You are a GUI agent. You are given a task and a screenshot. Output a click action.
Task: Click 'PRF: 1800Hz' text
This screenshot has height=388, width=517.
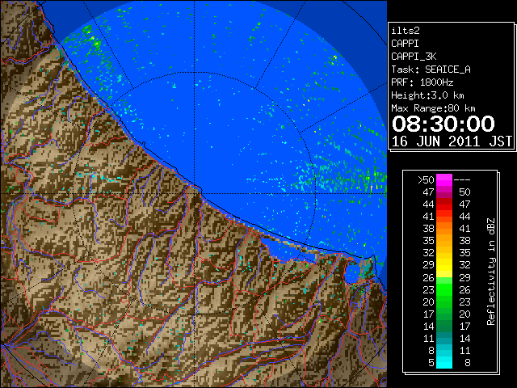click(x=422, y=82)
